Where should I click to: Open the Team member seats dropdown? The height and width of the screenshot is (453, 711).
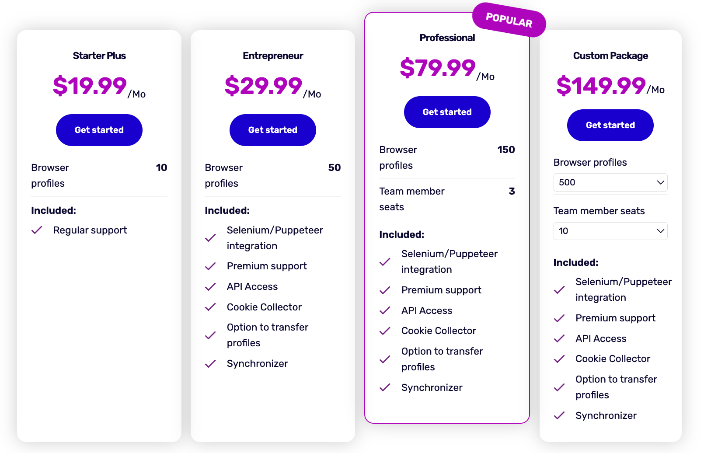tap(610, 231)
